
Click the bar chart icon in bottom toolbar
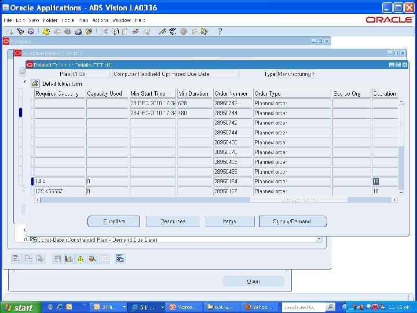69,259
